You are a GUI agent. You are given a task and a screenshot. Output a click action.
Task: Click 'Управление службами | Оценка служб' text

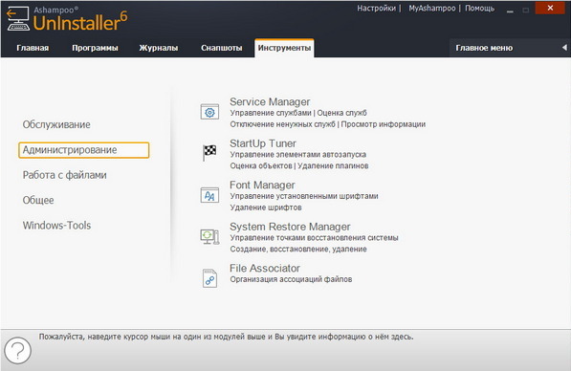[x=298, y=113]
